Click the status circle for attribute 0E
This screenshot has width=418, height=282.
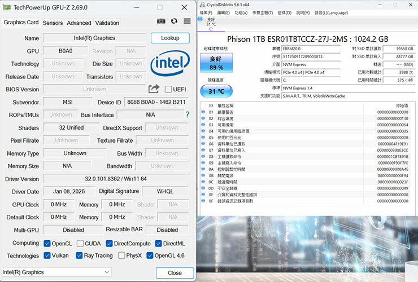(203, 195)
